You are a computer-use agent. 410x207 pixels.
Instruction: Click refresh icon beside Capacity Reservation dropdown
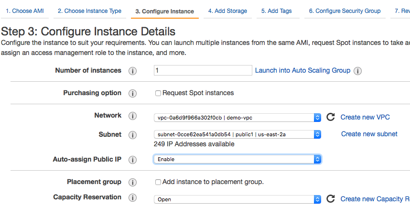330,199
